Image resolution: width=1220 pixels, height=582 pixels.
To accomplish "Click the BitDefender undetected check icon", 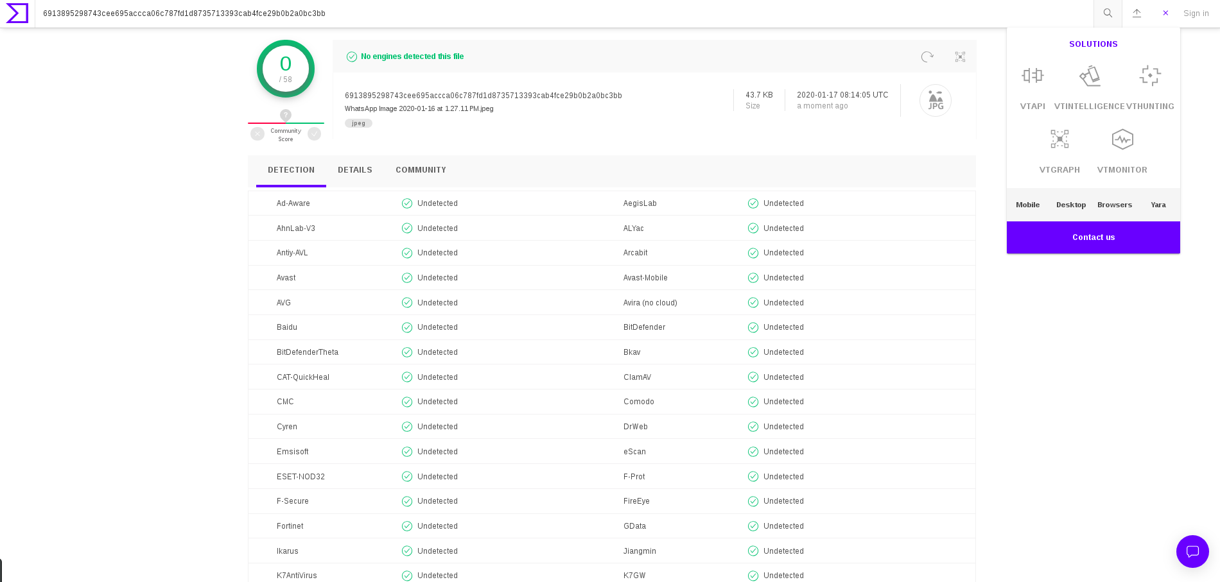I will [753, 327].
